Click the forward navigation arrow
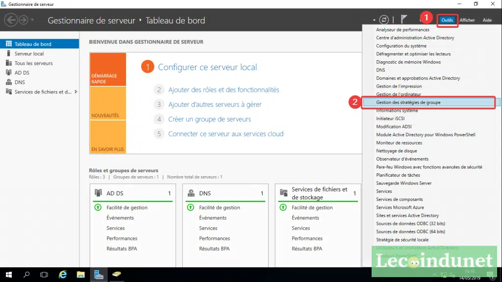This screenshot has height=282, width=502. 24,20
